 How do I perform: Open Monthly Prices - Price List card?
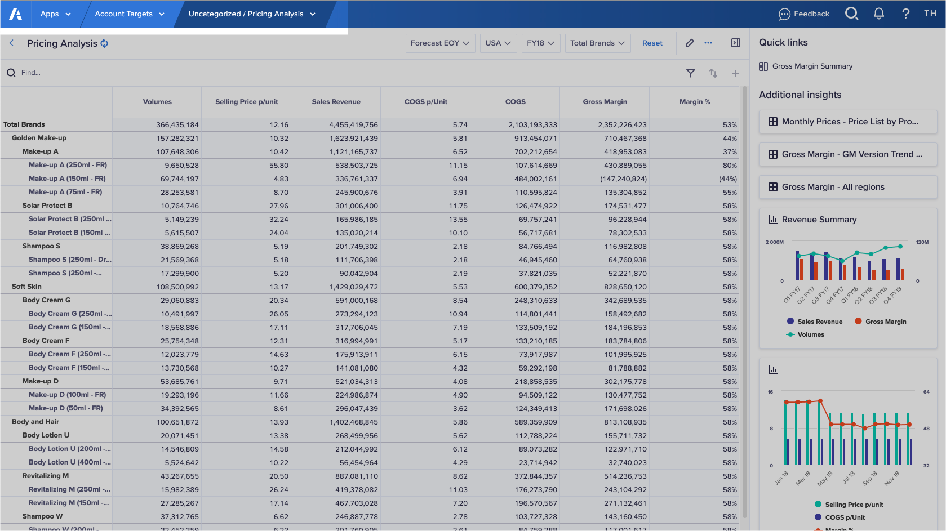pyautogui.click(x=847, y=122)
